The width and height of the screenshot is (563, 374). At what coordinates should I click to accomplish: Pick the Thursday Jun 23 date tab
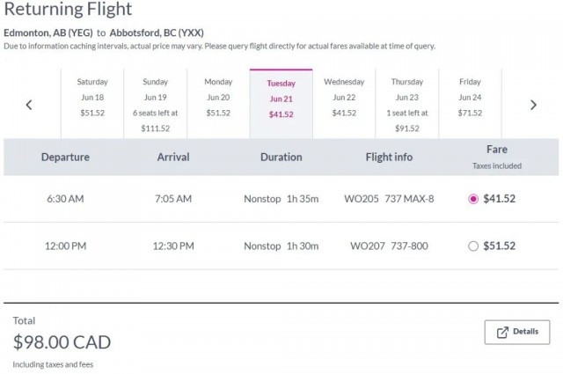407,104
